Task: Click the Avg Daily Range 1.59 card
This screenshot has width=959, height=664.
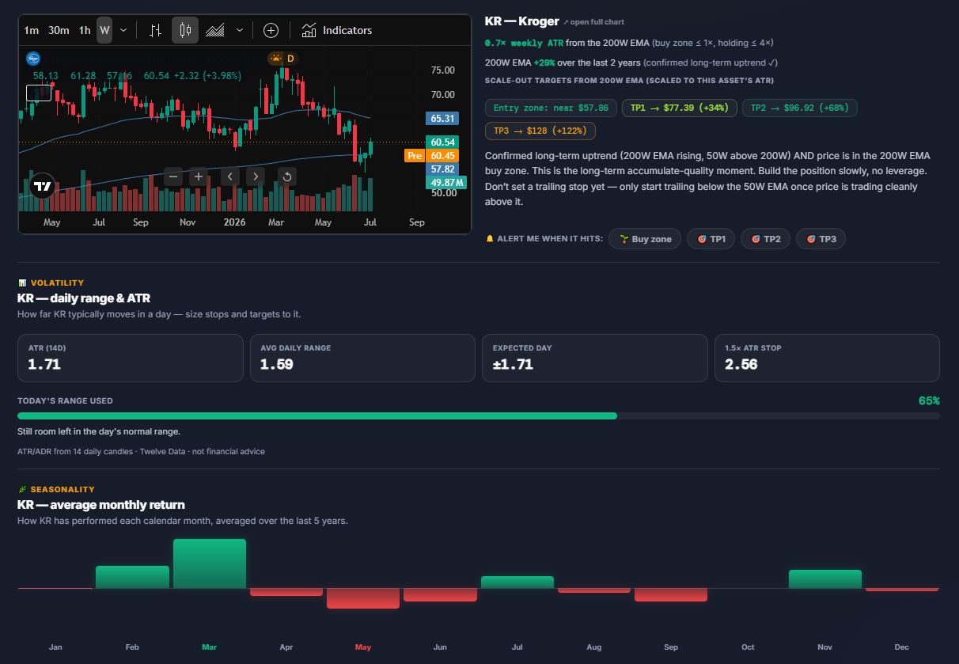Action: coord(362,358)
